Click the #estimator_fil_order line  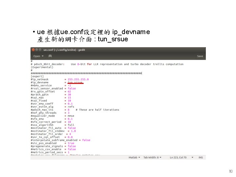coord(51,134)
